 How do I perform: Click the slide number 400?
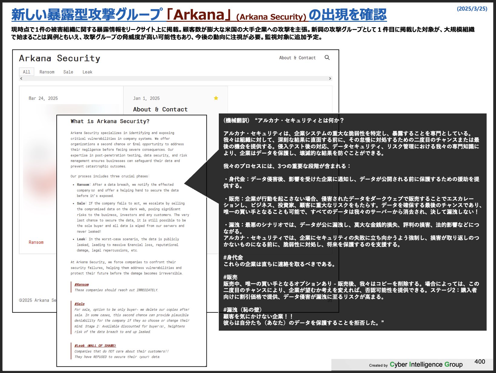[480, 362]
